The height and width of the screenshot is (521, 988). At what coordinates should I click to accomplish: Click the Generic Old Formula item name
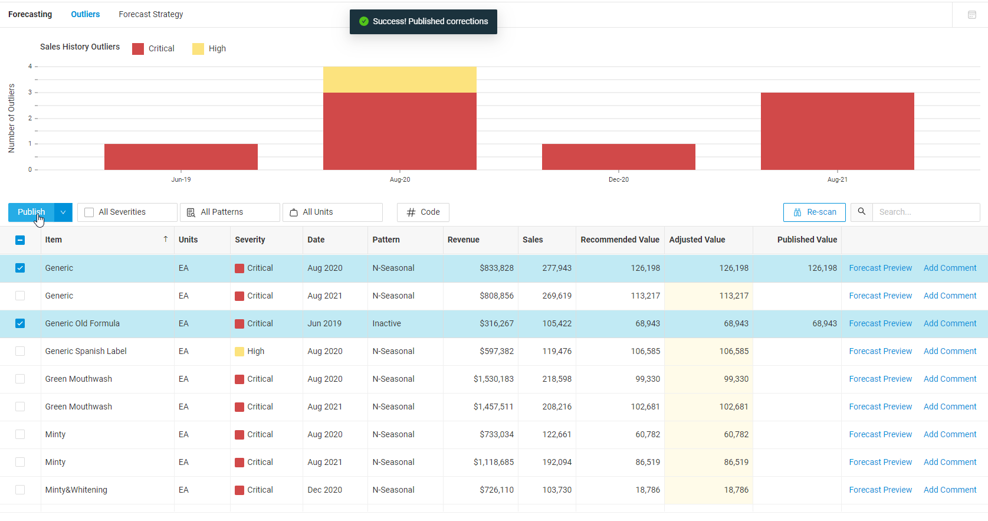coord(83,323)
